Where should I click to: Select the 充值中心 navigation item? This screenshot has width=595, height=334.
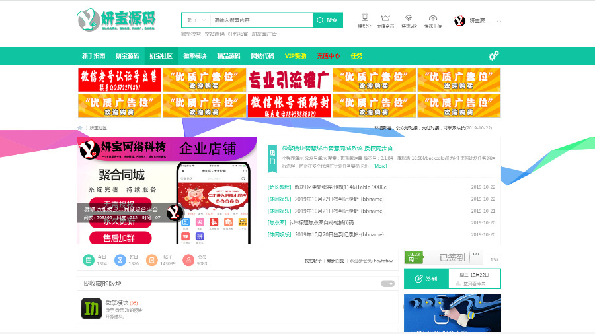[x=328, y=56]
